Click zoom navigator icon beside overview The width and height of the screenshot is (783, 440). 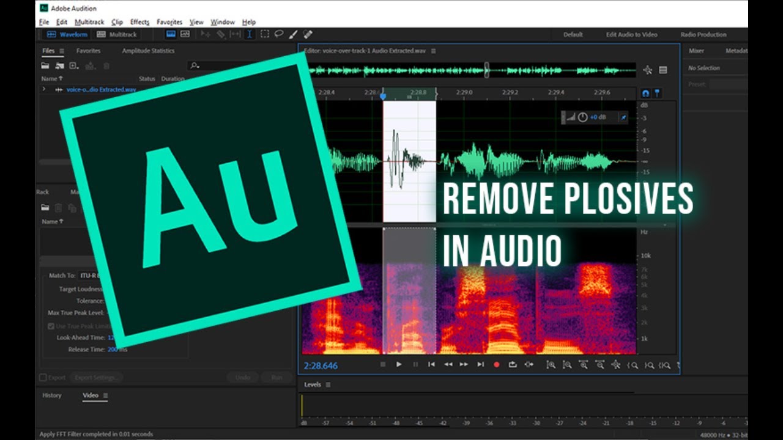(x=648, y=70)
